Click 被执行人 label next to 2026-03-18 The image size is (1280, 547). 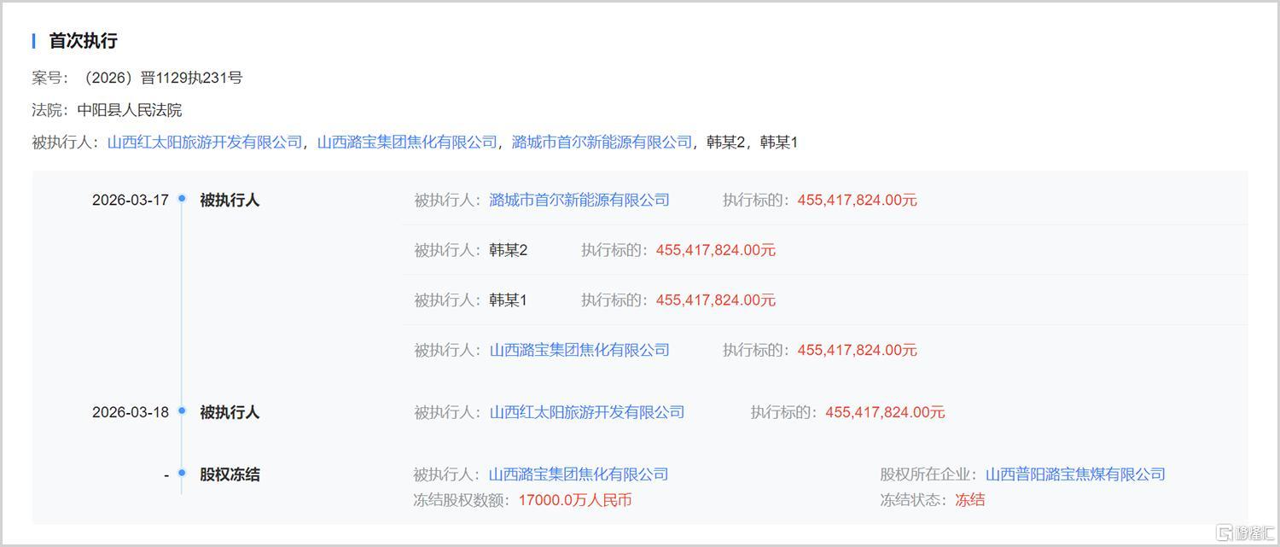click(x=230, y=412)
